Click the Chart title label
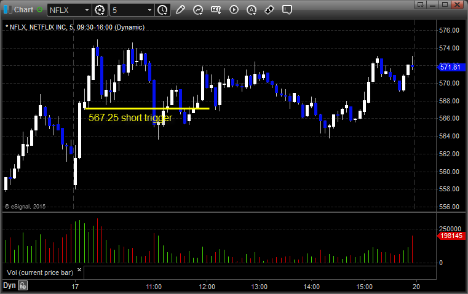468x294 pixels. coord(23,10)
